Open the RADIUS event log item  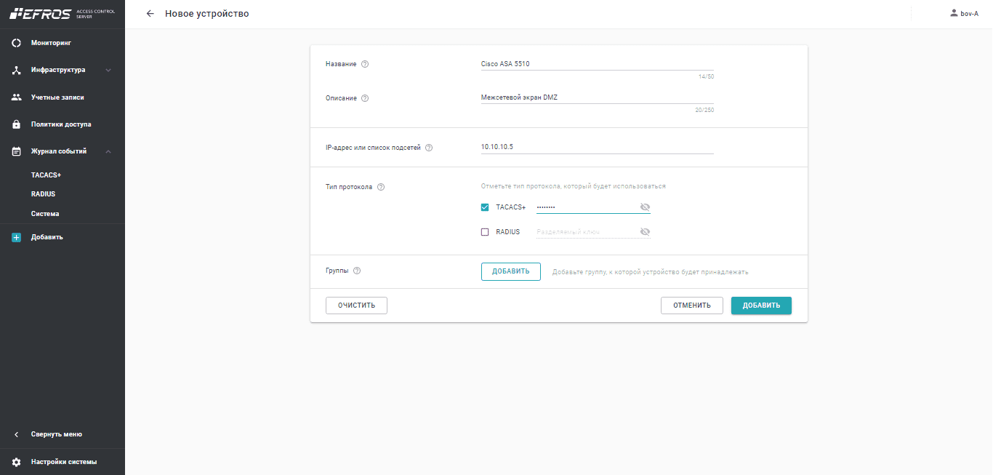(x=44, y=194)
